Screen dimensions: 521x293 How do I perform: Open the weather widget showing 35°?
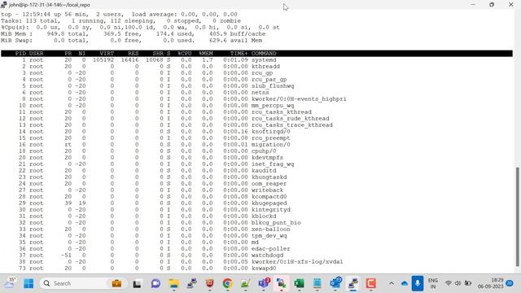[10, 283]
